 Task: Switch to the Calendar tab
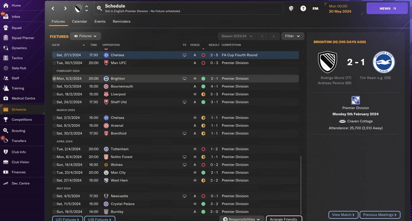(80, 22)
